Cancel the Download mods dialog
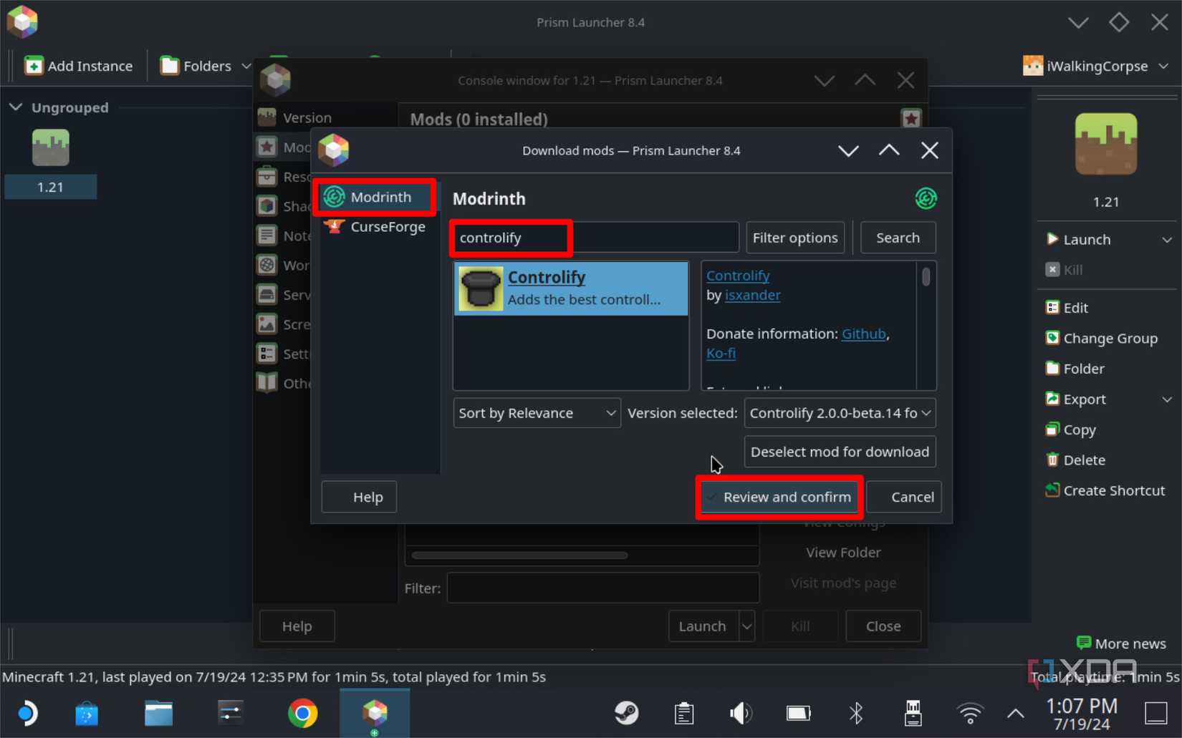 click(x=904, y=497)
